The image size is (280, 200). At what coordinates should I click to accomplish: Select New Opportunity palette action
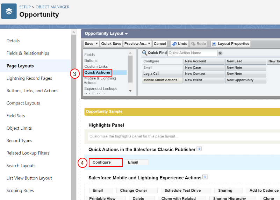[246, 80]
